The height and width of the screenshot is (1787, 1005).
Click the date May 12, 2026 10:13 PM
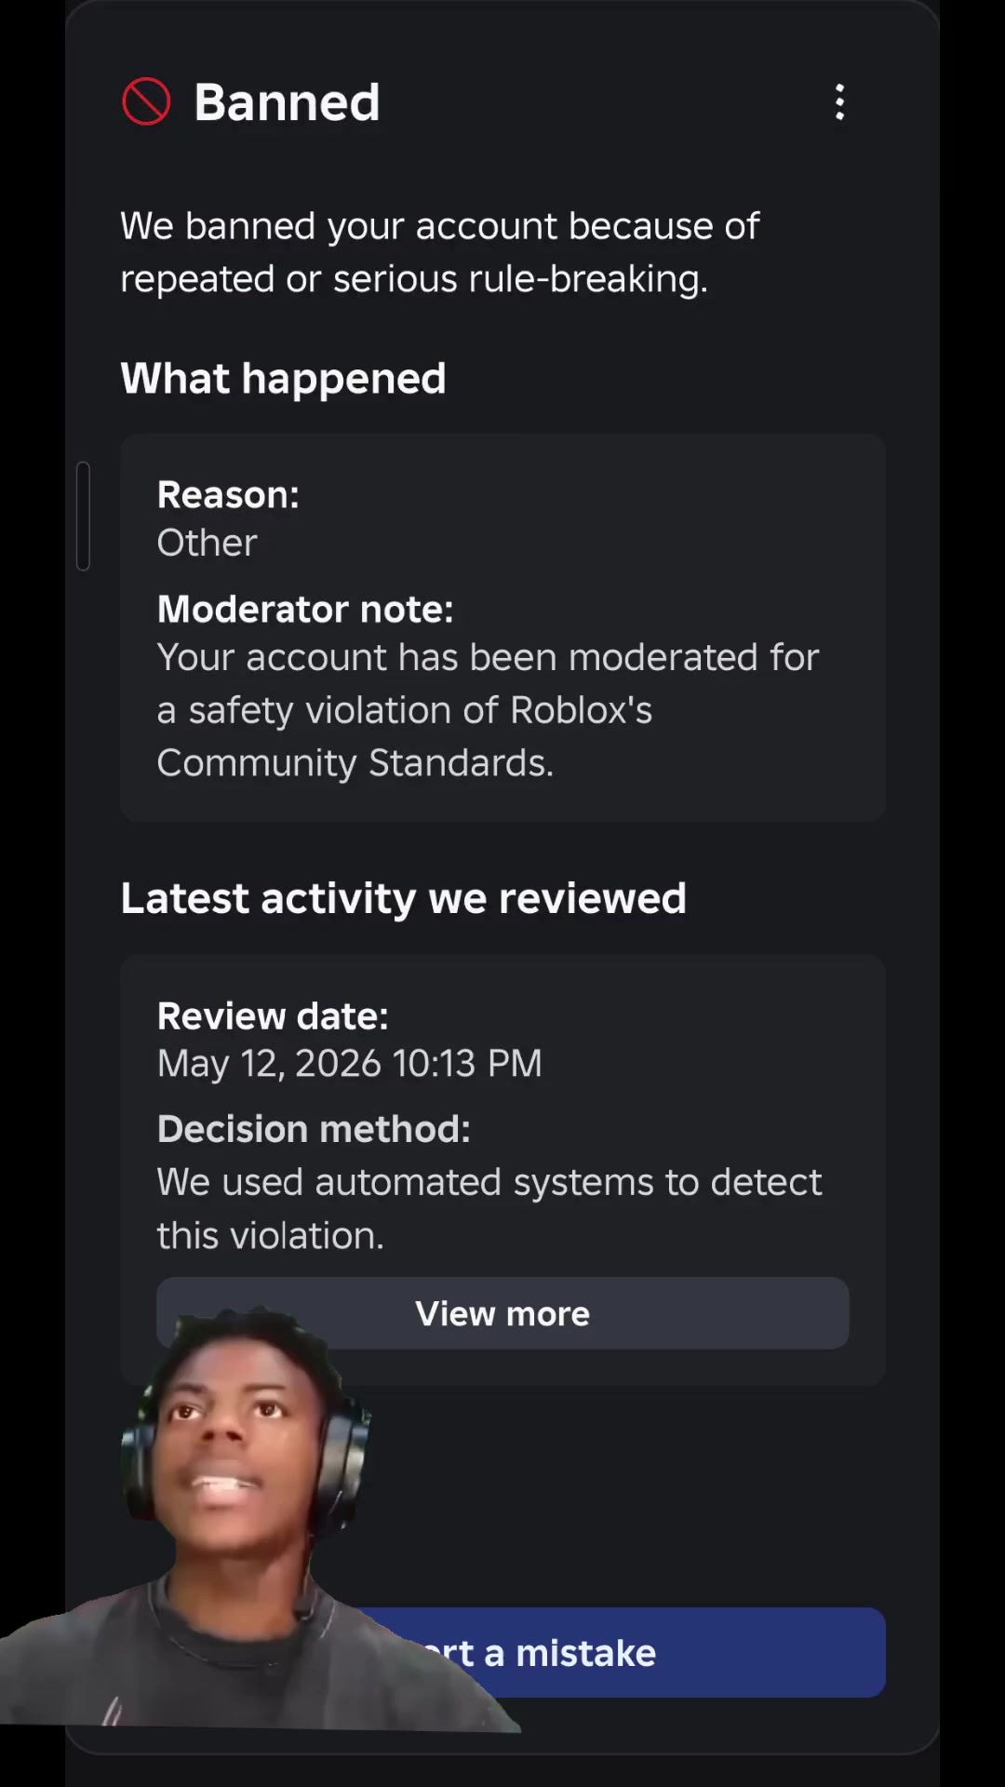point(349,1063)
